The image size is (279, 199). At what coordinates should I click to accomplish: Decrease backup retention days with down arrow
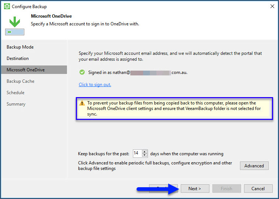point(145,156)
